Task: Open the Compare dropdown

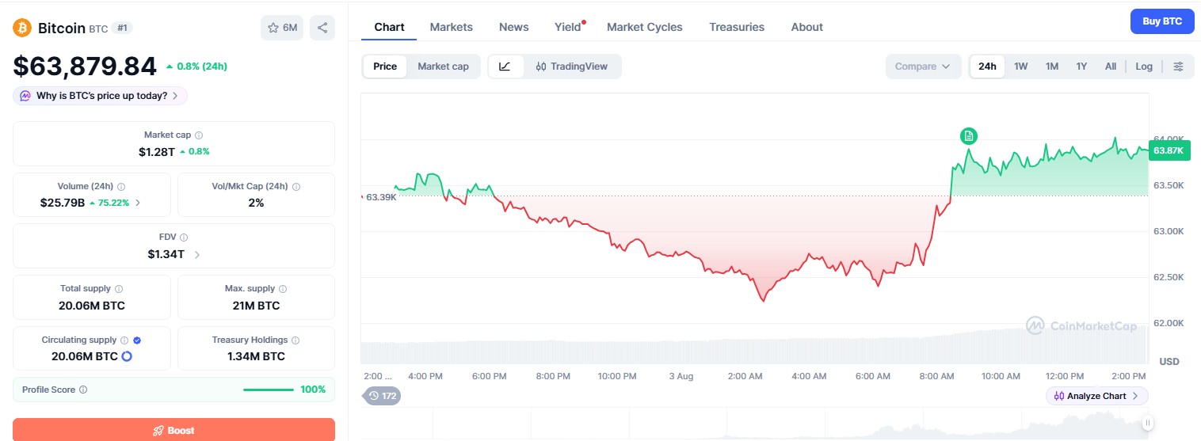Action: (x=923, y=67)
